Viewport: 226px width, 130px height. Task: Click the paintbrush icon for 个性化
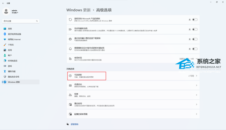pos(5,45)
